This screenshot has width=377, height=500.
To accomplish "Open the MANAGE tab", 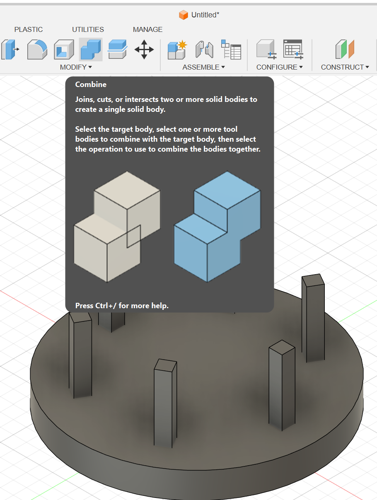I will (147, 29).
